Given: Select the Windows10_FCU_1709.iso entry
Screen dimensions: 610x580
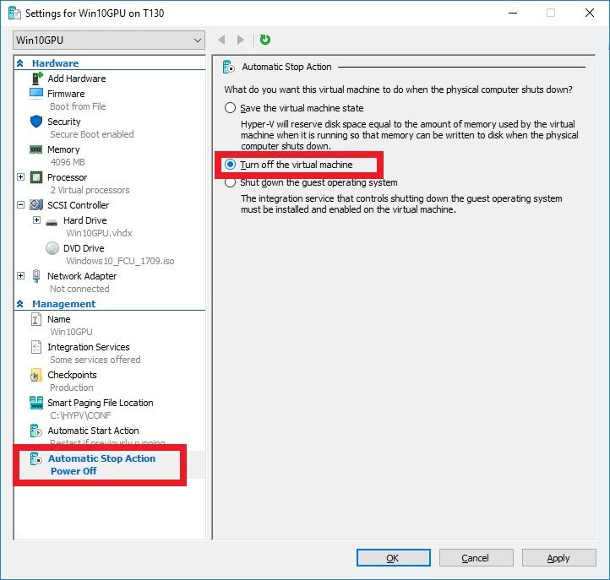Looking at the screenshot, I should [x=120, y=261].
